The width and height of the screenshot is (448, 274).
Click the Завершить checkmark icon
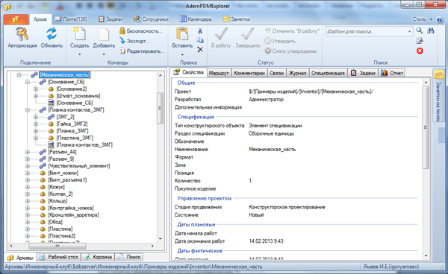[x=248, y=34]
